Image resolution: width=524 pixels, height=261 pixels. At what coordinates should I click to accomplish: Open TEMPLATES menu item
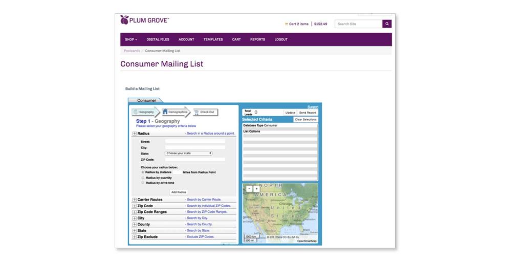213,39
